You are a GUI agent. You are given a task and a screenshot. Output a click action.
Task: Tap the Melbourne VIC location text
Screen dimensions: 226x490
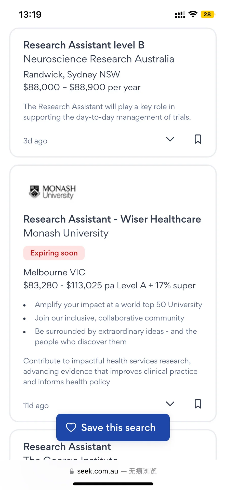[x=54, y=272]
